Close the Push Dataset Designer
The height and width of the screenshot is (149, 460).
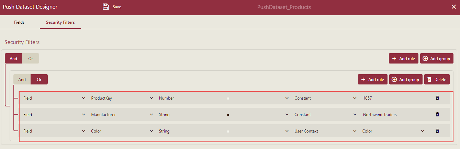(453, 7)
